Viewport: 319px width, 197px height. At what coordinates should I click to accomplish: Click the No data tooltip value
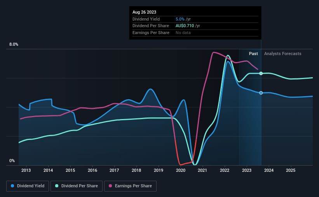pyautogui.click(x=183, y=33)
